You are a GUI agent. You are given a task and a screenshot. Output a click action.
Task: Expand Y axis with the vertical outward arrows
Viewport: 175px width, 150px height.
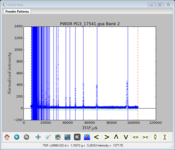coord(155,137)
